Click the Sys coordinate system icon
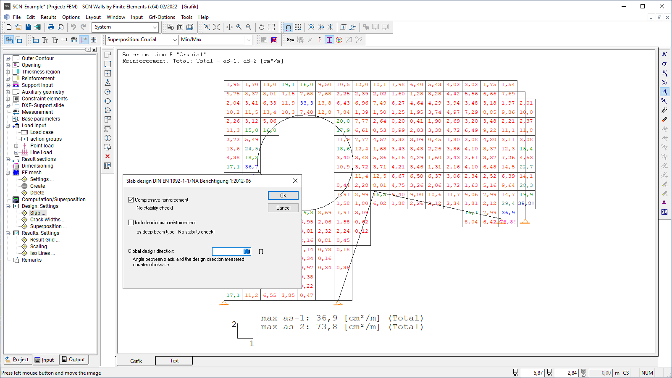The image size is (672, 378). pos(291,39)
